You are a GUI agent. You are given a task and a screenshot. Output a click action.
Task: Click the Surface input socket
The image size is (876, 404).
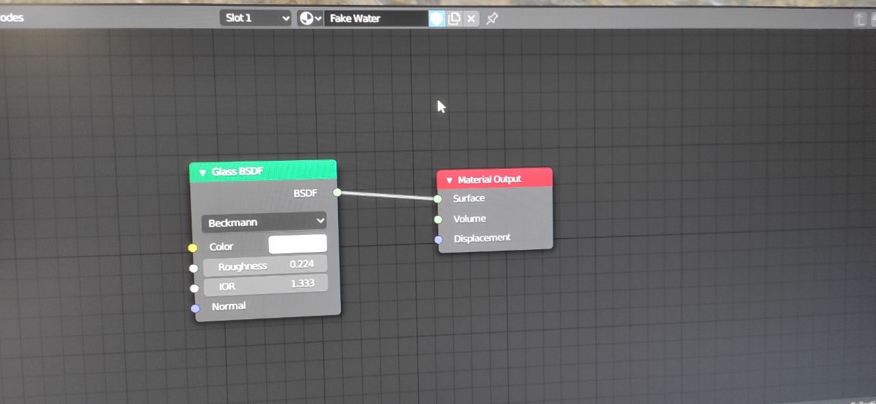point(438,199)
